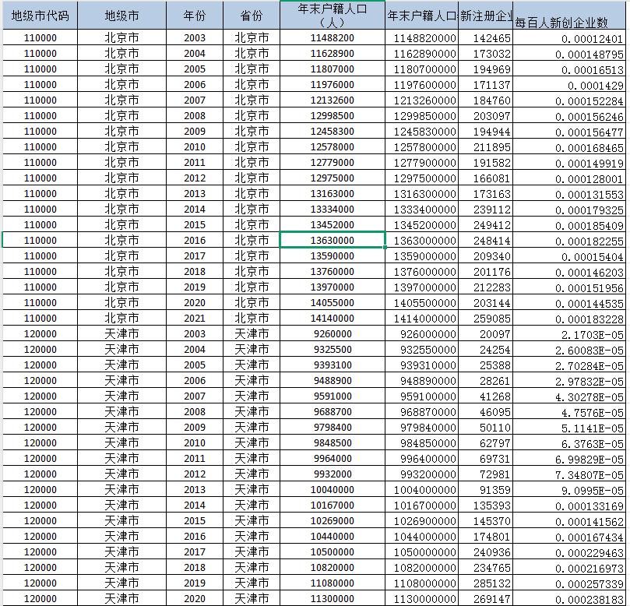630x606 pixels.
Task: Click ratio cell 0.000148795
Action: pyautogui.click(x=569, y=54)
